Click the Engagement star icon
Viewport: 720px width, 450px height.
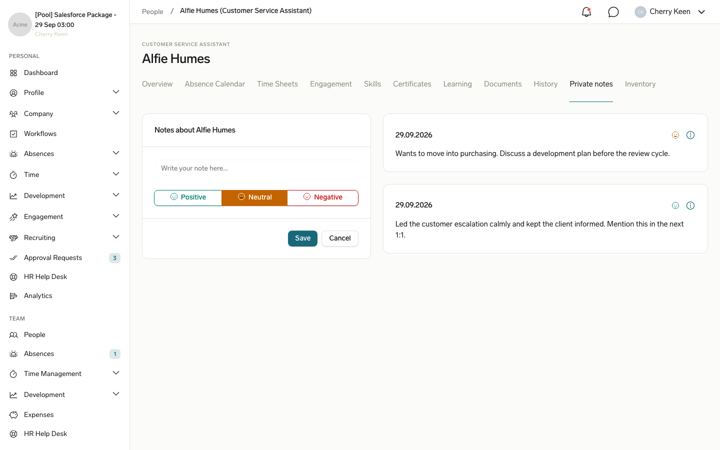tap(13, 217)
